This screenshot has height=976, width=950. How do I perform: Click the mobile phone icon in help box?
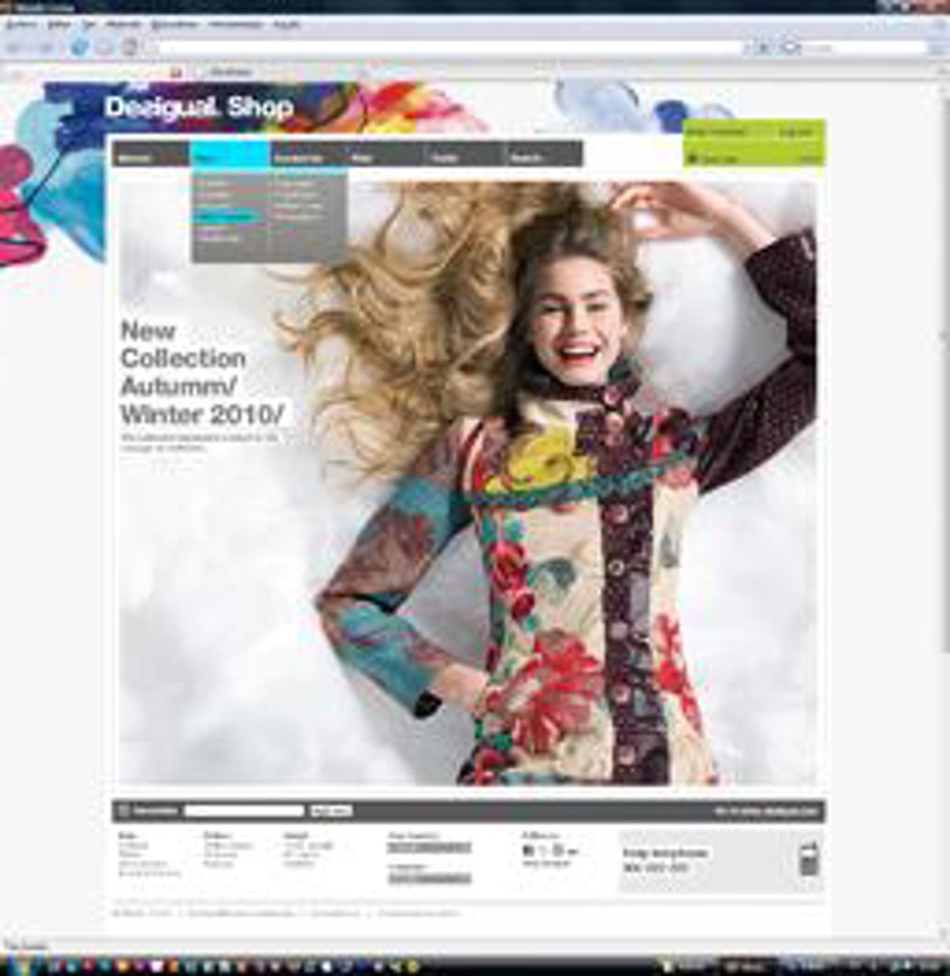807,859
